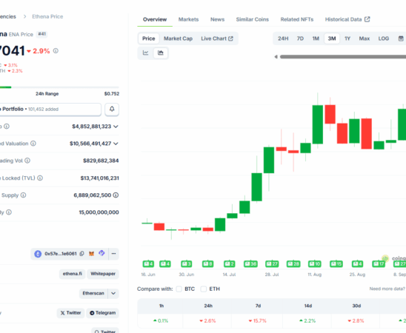The height and width of the screenshot is (333, 406).
Task: Copy the 0x57e...1e6061 contract address
Action: (x=81, y=254)
